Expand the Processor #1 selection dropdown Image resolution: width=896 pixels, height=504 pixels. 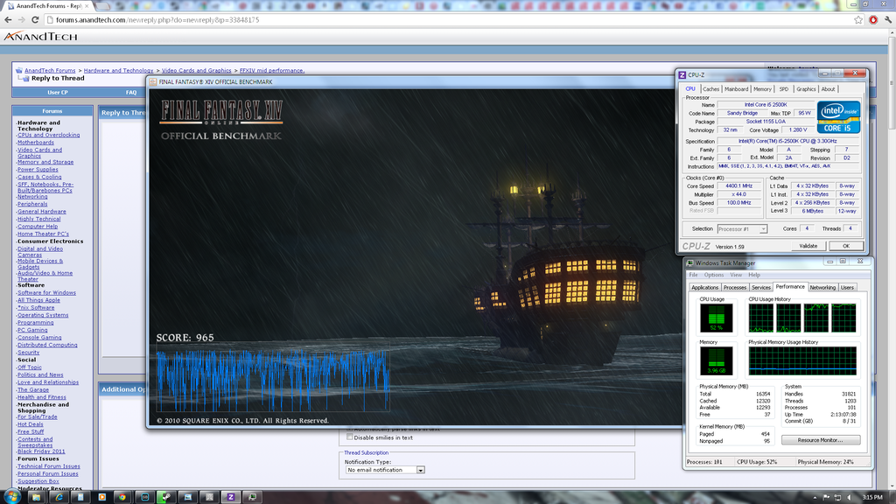click(x=742, y=228)
